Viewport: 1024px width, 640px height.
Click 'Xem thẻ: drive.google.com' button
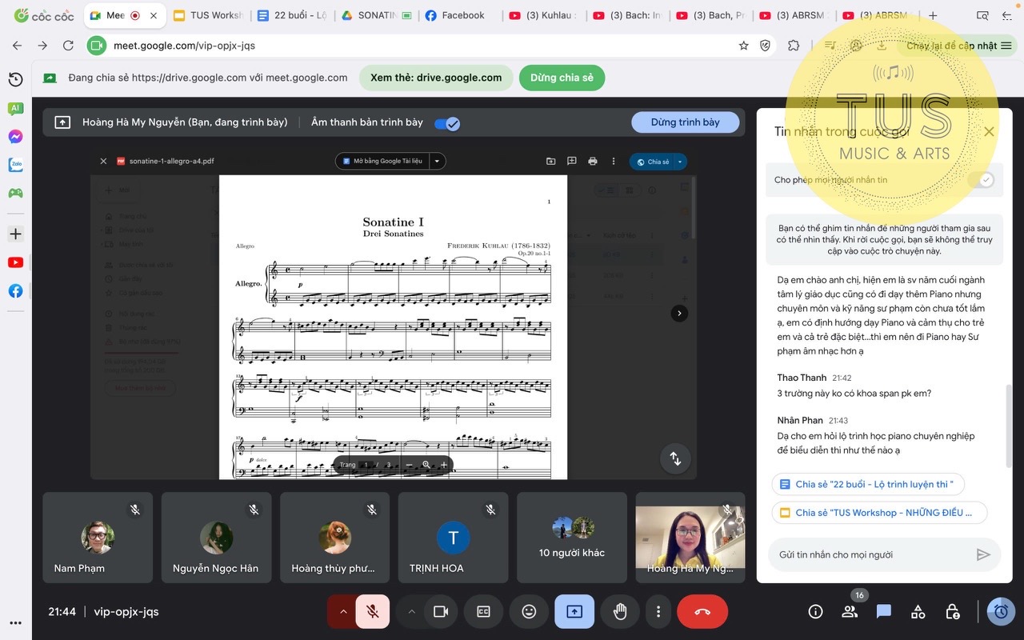(x=436, y=78)
